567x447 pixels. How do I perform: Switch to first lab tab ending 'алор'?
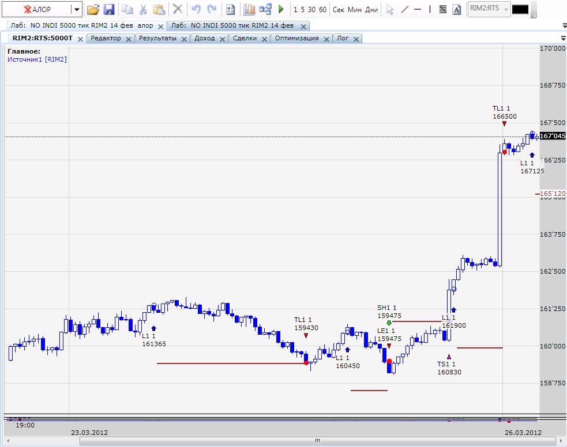coord(82,26)
